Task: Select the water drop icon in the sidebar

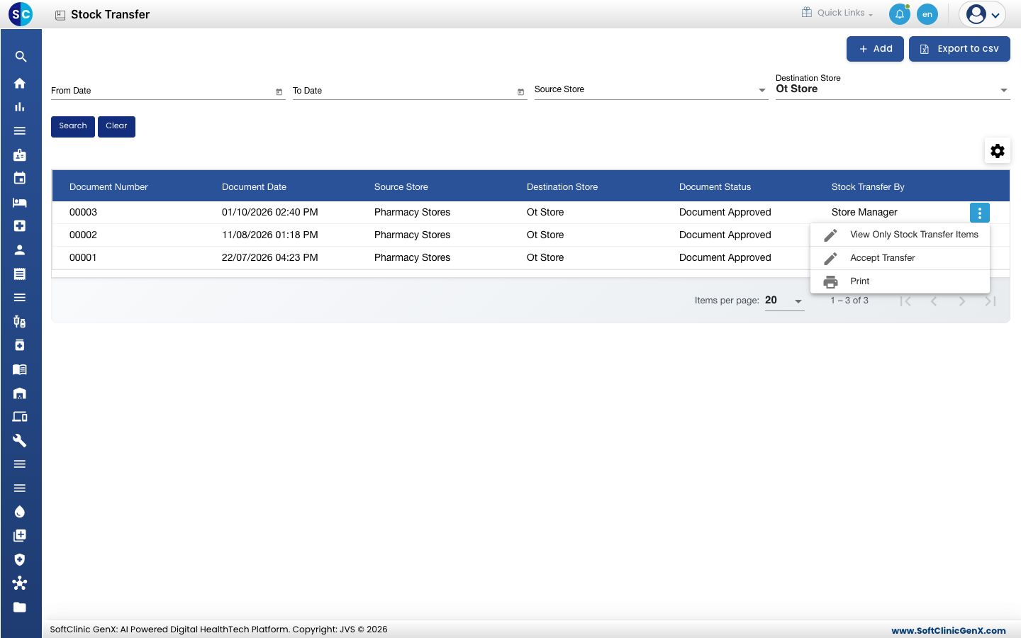Action: click(20, 512)
